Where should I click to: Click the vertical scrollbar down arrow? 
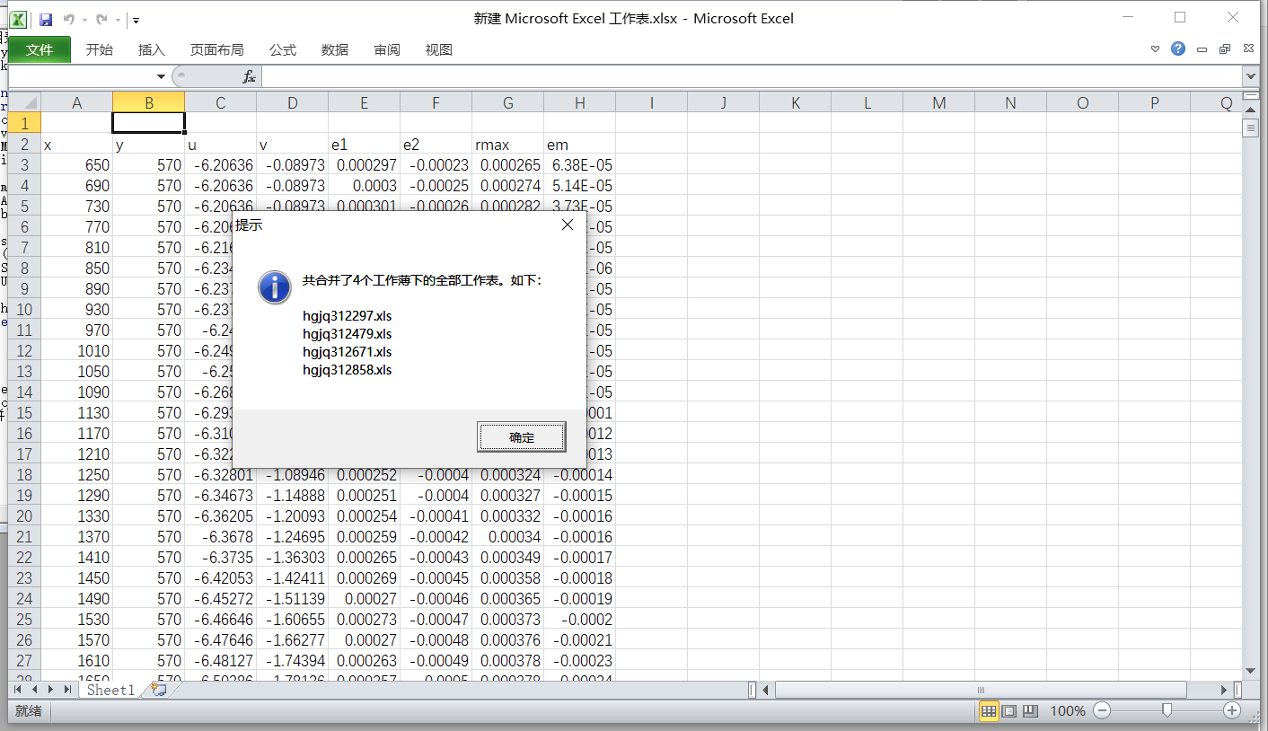pos(1250,672)
